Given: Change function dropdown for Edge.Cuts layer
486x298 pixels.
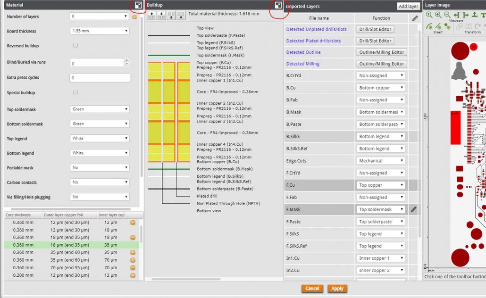Looking at the screenshot, I should coord(381,161).
